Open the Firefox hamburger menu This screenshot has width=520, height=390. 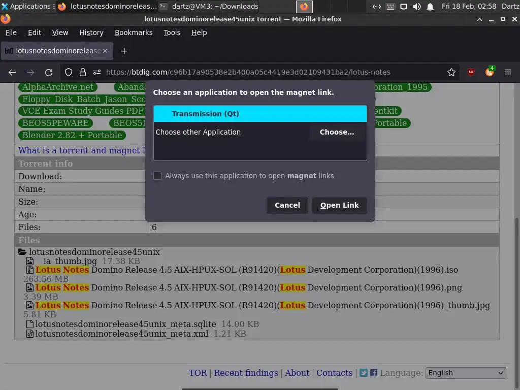(x=508, y=72)
